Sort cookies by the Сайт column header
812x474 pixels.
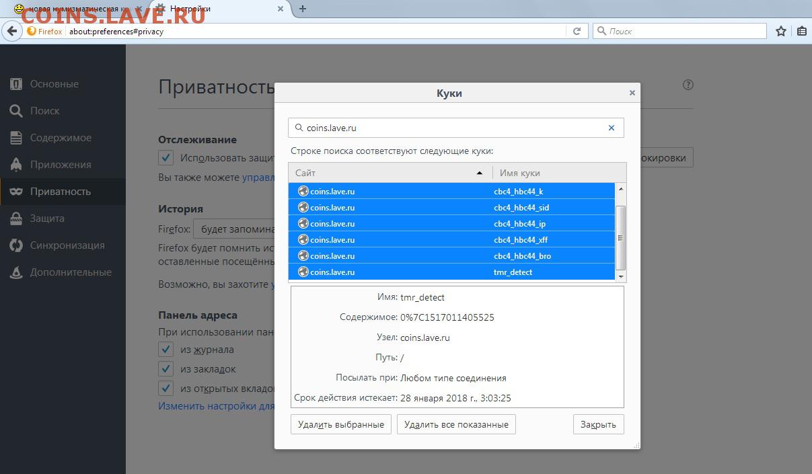coord(390,173)
